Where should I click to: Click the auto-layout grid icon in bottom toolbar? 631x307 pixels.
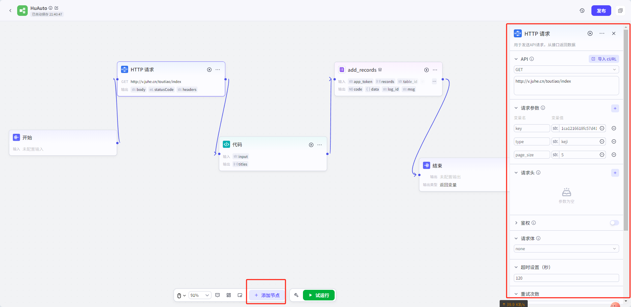coord(229,295)
